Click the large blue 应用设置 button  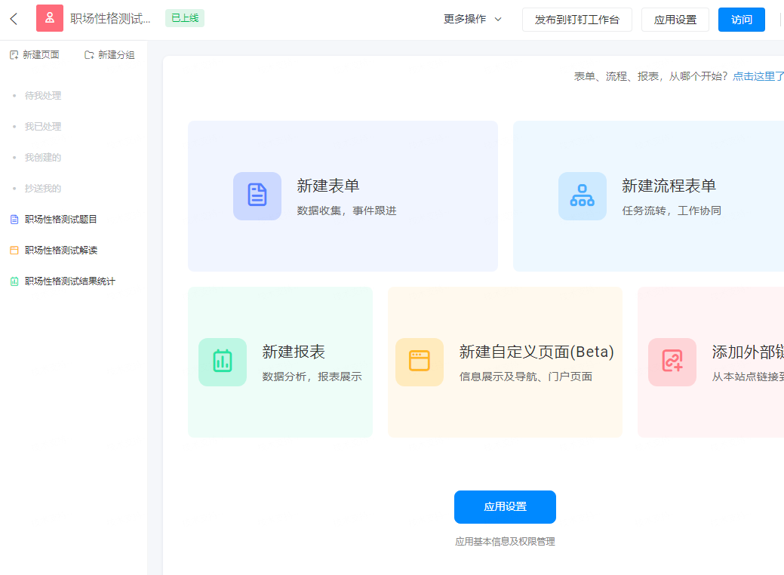[x=505, y=507]
